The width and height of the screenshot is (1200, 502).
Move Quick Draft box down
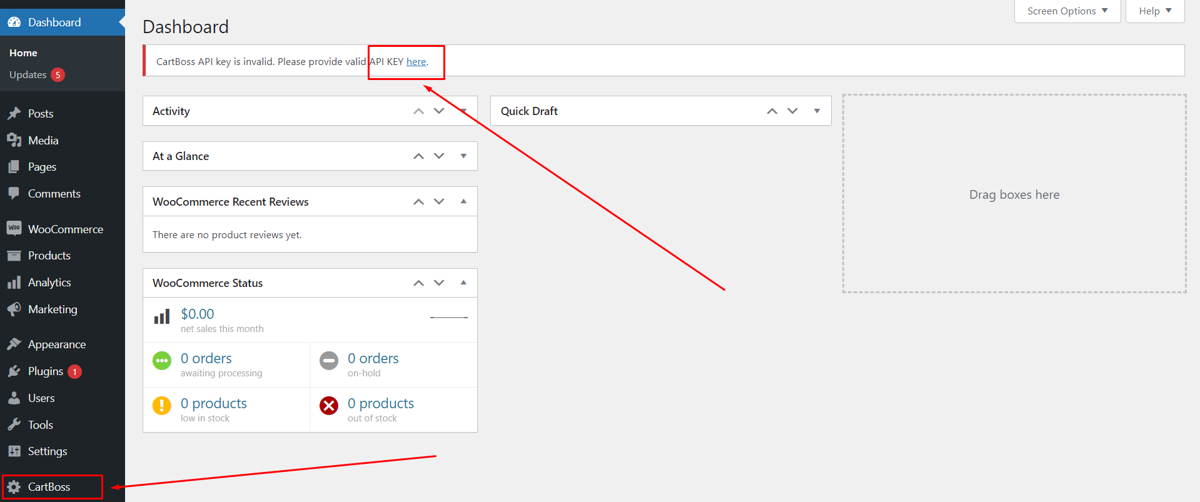tap(793, 111)
